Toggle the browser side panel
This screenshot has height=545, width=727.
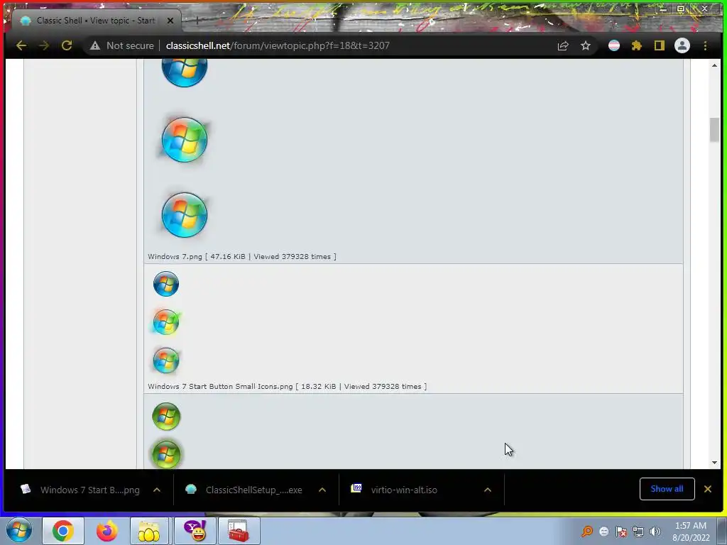click(x=660, y=45)
